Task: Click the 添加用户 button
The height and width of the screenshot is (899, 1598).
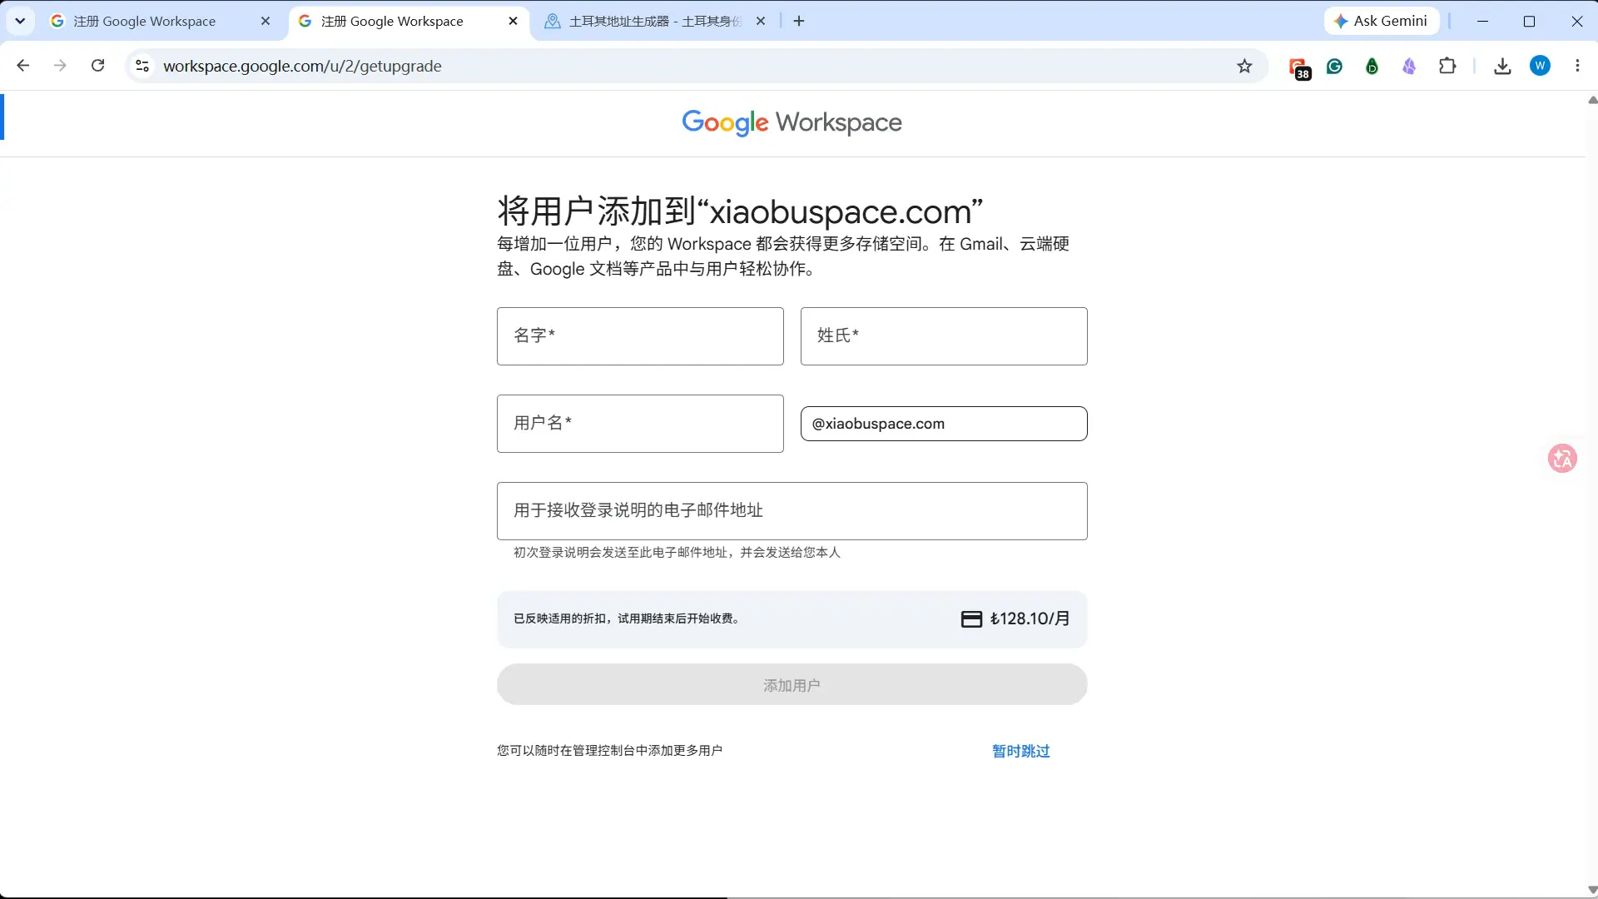Action: point(792,685)
